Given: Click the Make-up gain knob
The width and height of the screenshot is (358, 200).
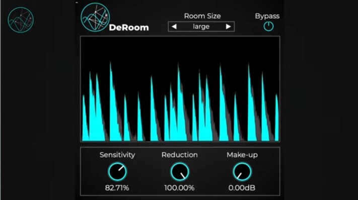Looking at the screenshot, I should 242,171.
